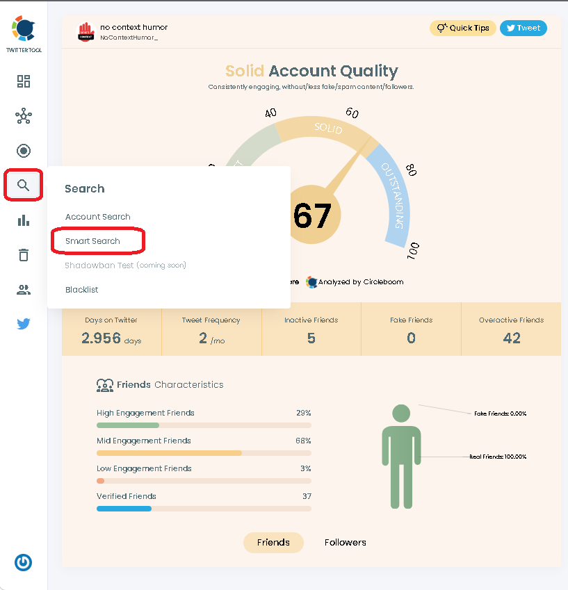
Task: Open the Search tool from the sidebar
Action: [x=23, y=185]
